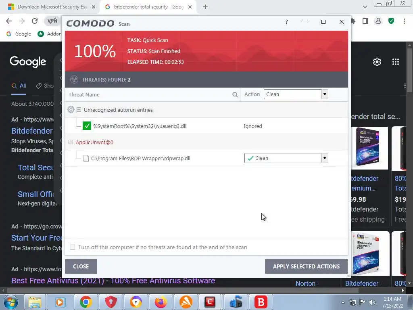Click the Google logo on the results page
This screenshot has width=413, height=310.
click(28, 62)
